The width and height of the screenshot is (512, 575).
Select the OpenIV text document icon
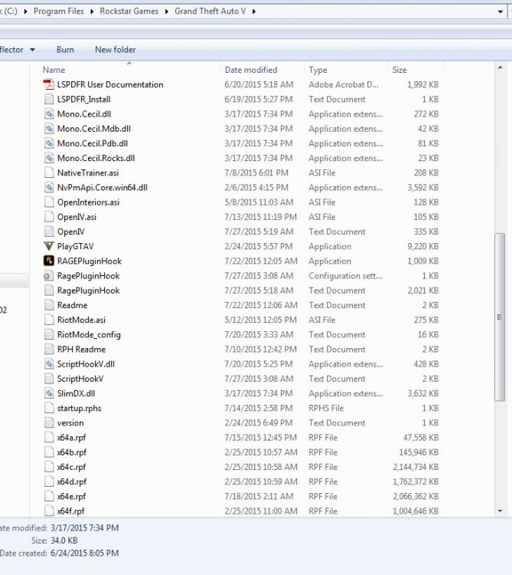[49, 232]
